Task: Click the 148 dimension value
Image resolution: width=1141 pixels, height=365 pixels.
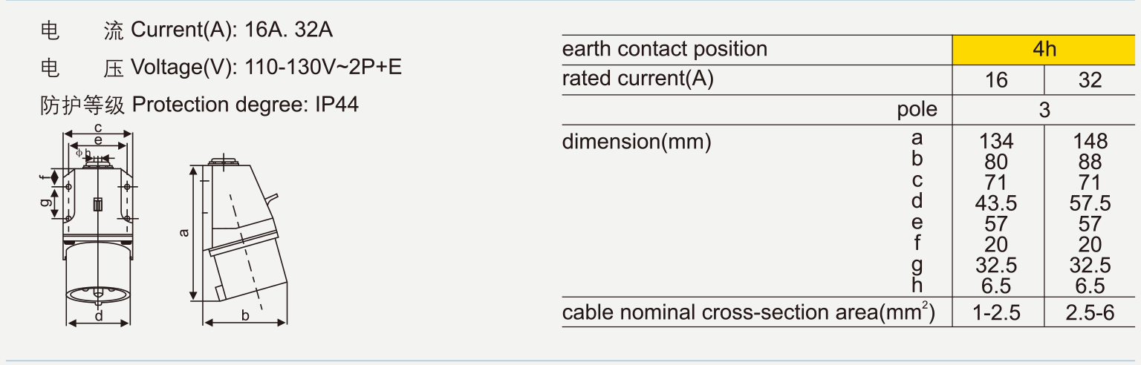Action: click(1090, 141)
